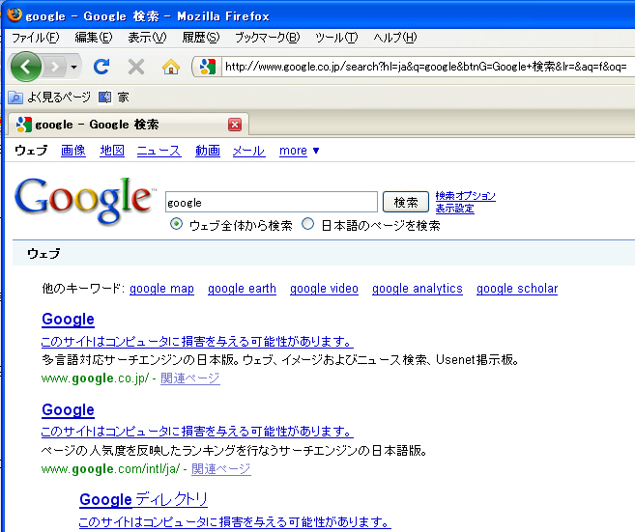Click the Google site favicon in address bar

207,67
